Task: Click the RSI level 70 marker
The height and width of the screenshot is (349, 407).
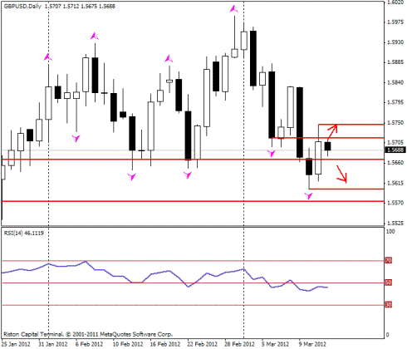Action: point(389,260)
